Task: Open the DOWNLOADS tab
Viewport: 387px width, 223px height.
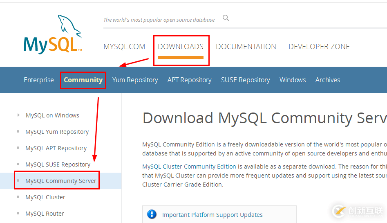Action: tap(181, 47)
